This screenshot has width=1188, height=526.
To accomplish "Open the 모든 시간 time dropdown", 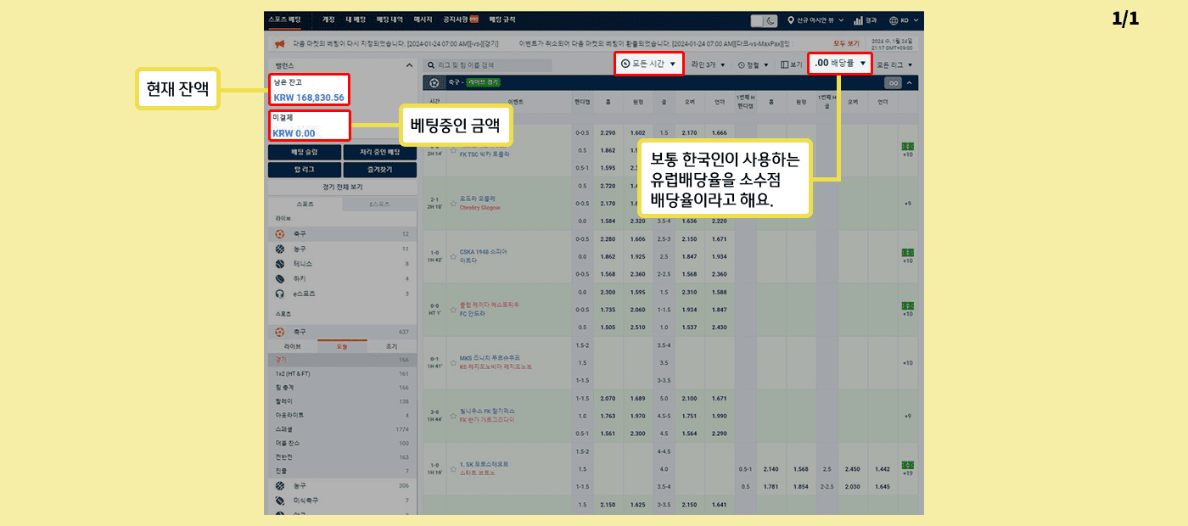I will (x=649, y=64).
